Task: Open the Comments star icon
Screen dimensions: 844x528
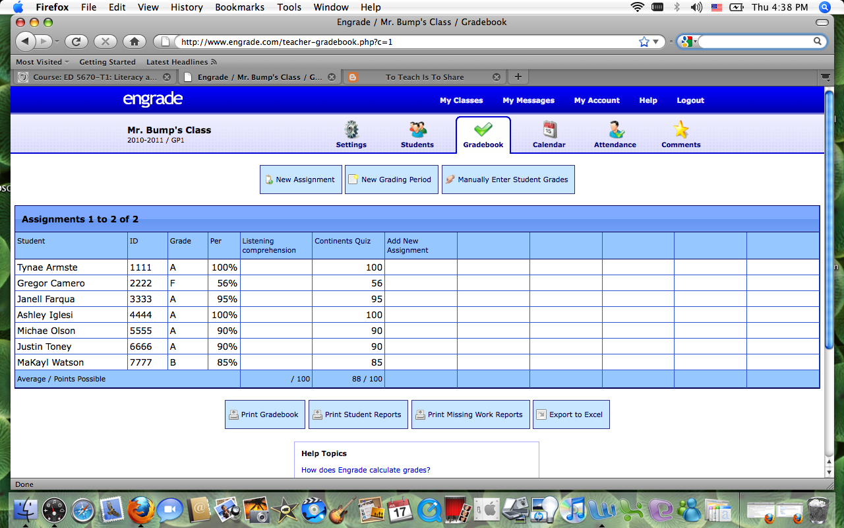Action: click(681, 129)
